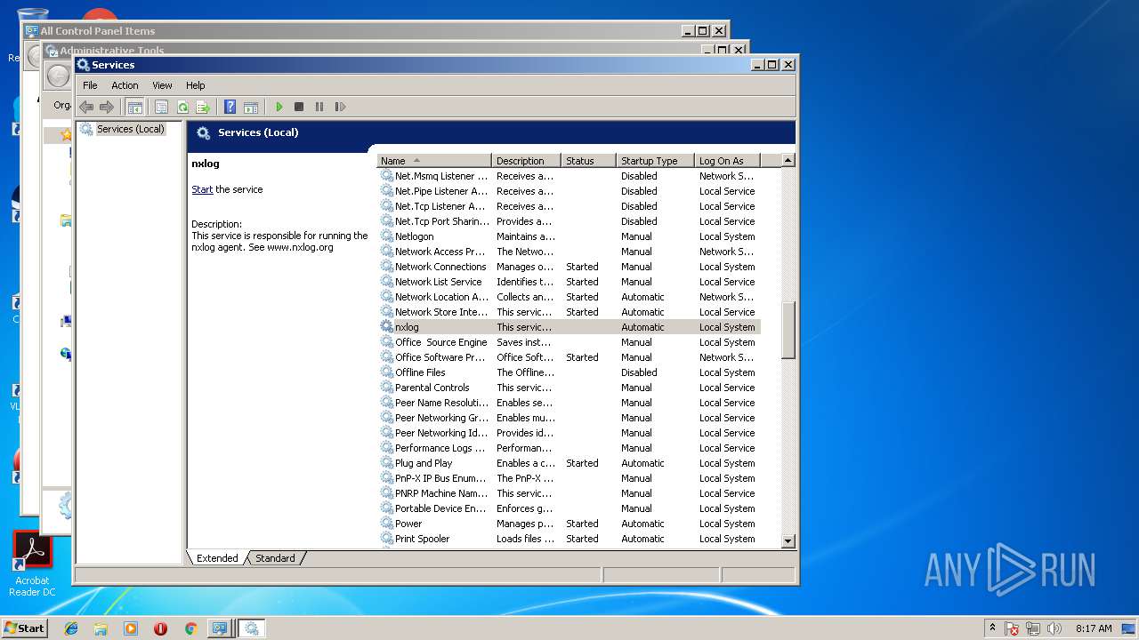Open the File menu
Screen dimensions: 1139x640
tap(90, 85)
